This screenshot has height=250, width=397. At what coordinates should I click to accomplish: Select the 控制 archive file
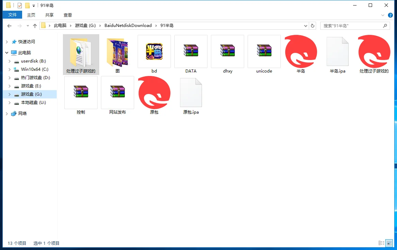pos(81,93)
